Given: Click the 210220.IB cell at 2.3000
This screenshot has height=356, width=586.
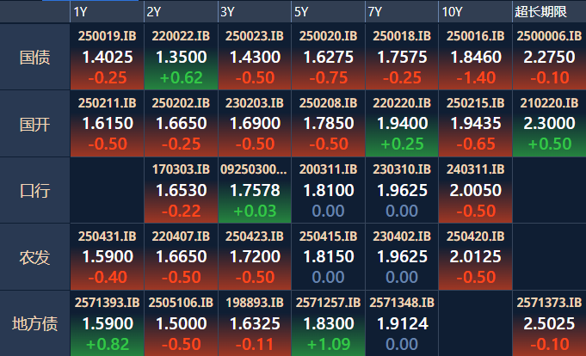Looking at the screenshot, I should (549, 124).
